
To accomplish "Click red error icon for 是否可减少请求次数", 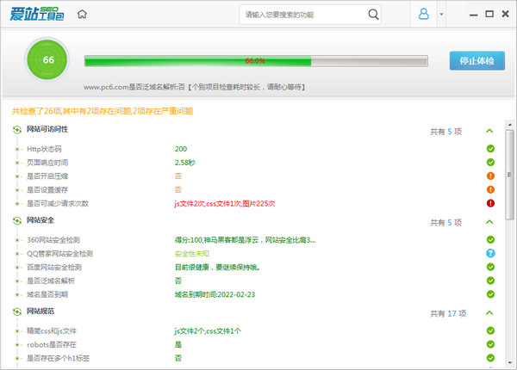I will pyautogui.click(x=490, y=203).
